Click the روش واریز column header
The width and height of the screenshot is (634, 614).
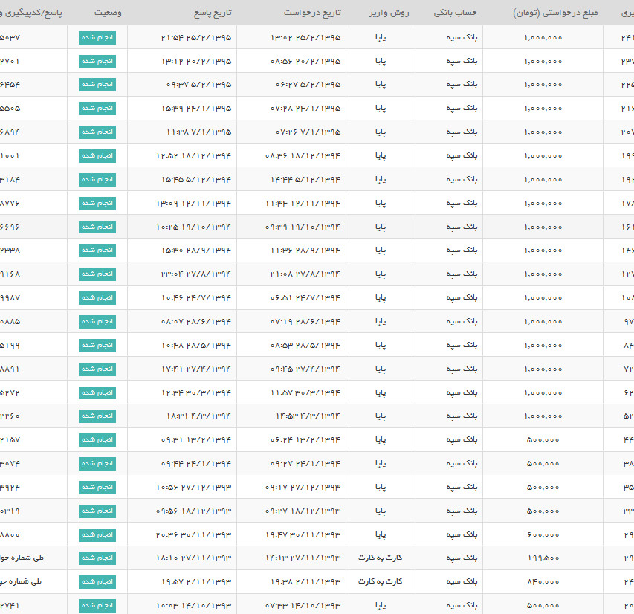click(x=386, y=13)
